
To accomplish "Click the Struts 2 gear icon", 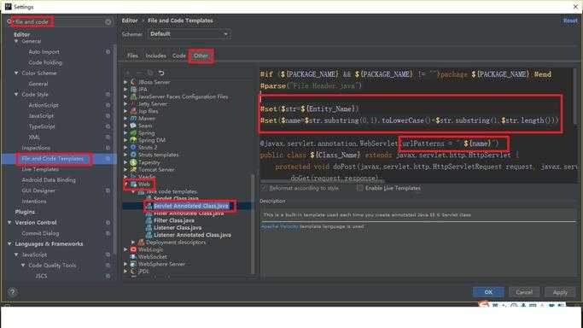I will coord(133,147).
